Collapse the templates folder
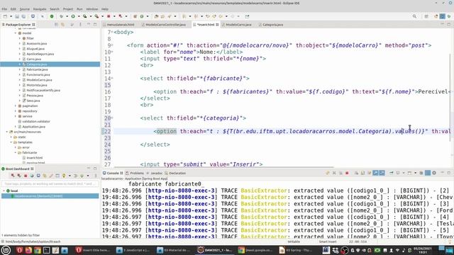This screenshot has width=454, height=255. click(x=11, y=142)
